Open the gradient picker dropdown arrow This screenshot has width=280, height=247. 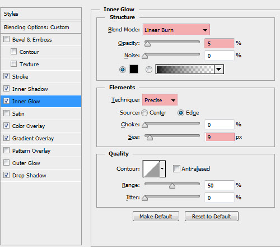tap(219, 70)
